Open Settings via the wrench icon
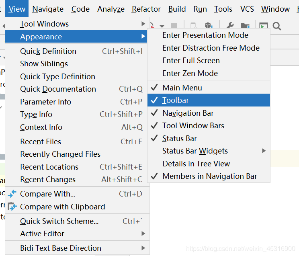Screen dimensions: 299x256 230,26
